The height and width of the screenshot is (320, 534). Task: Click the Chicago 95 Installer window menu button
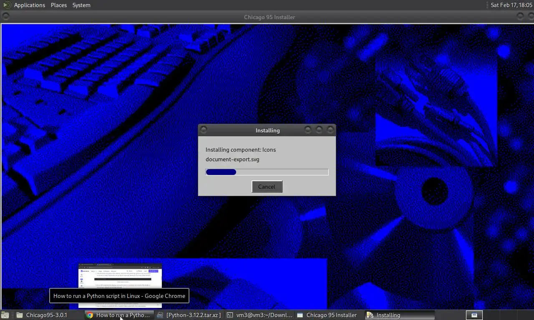[6, 17]
